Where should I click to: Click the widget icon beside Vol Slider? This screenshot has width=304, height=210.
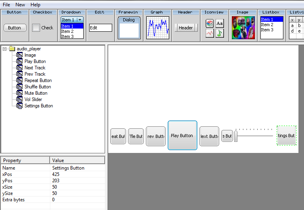point(19,99)
